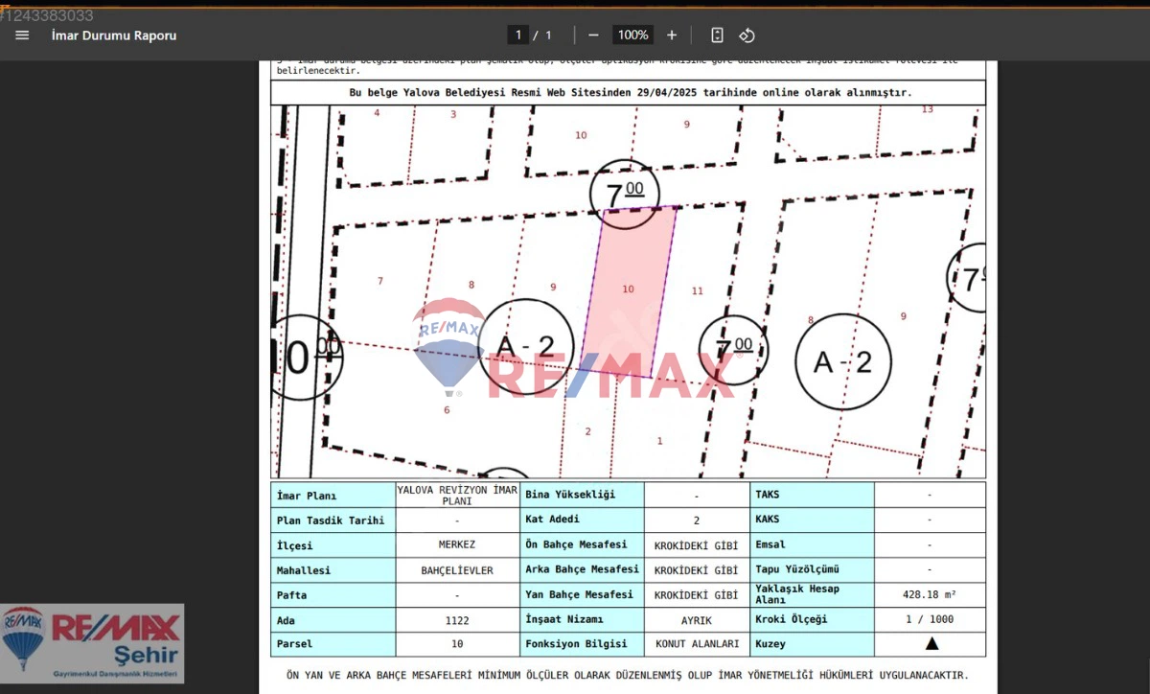Image resolution: width=1150 pixels, height=694 pixels.
Task: Select the BAHÇELİEVLER neighborhood value
Action: [457, 570]
